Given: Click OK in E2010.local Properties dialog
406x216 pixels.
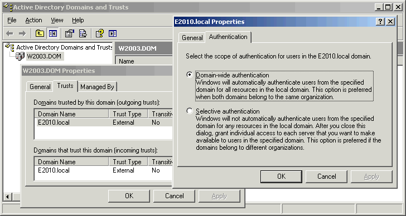Looking at the screenshot, I should tap(282, 176).
